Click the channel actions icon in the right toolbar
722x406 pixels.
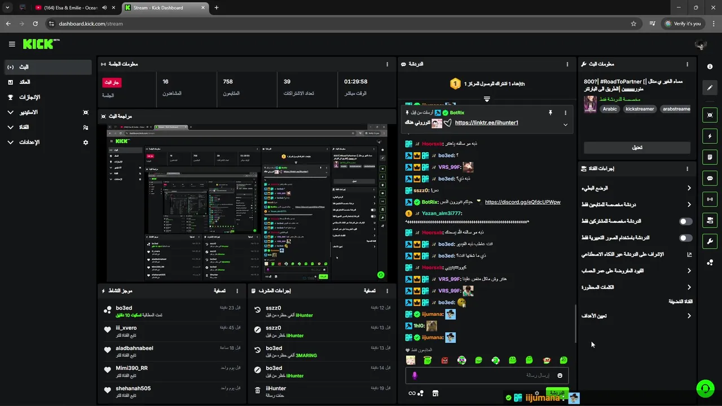[710, 220]
